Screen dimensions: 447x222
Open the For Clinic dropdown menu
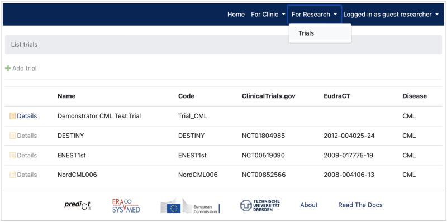coord(268,15)
